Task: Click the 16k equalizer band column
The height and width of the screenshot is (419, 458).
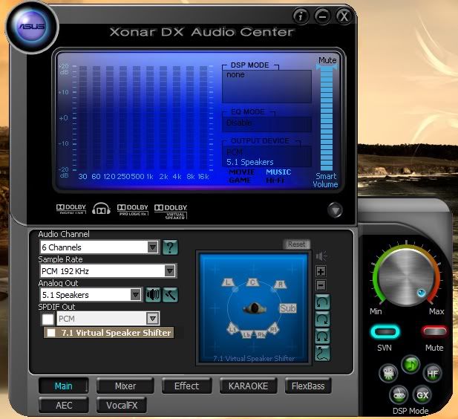Action: pyautogui.click(x=203, y=117)
